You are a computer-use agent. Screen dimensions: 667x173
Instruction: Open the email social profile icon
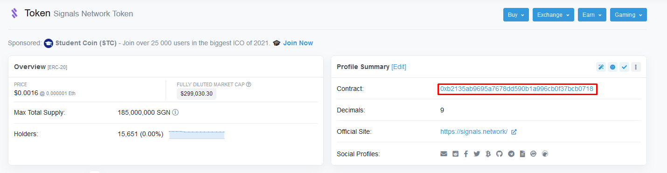coord(444,154)
